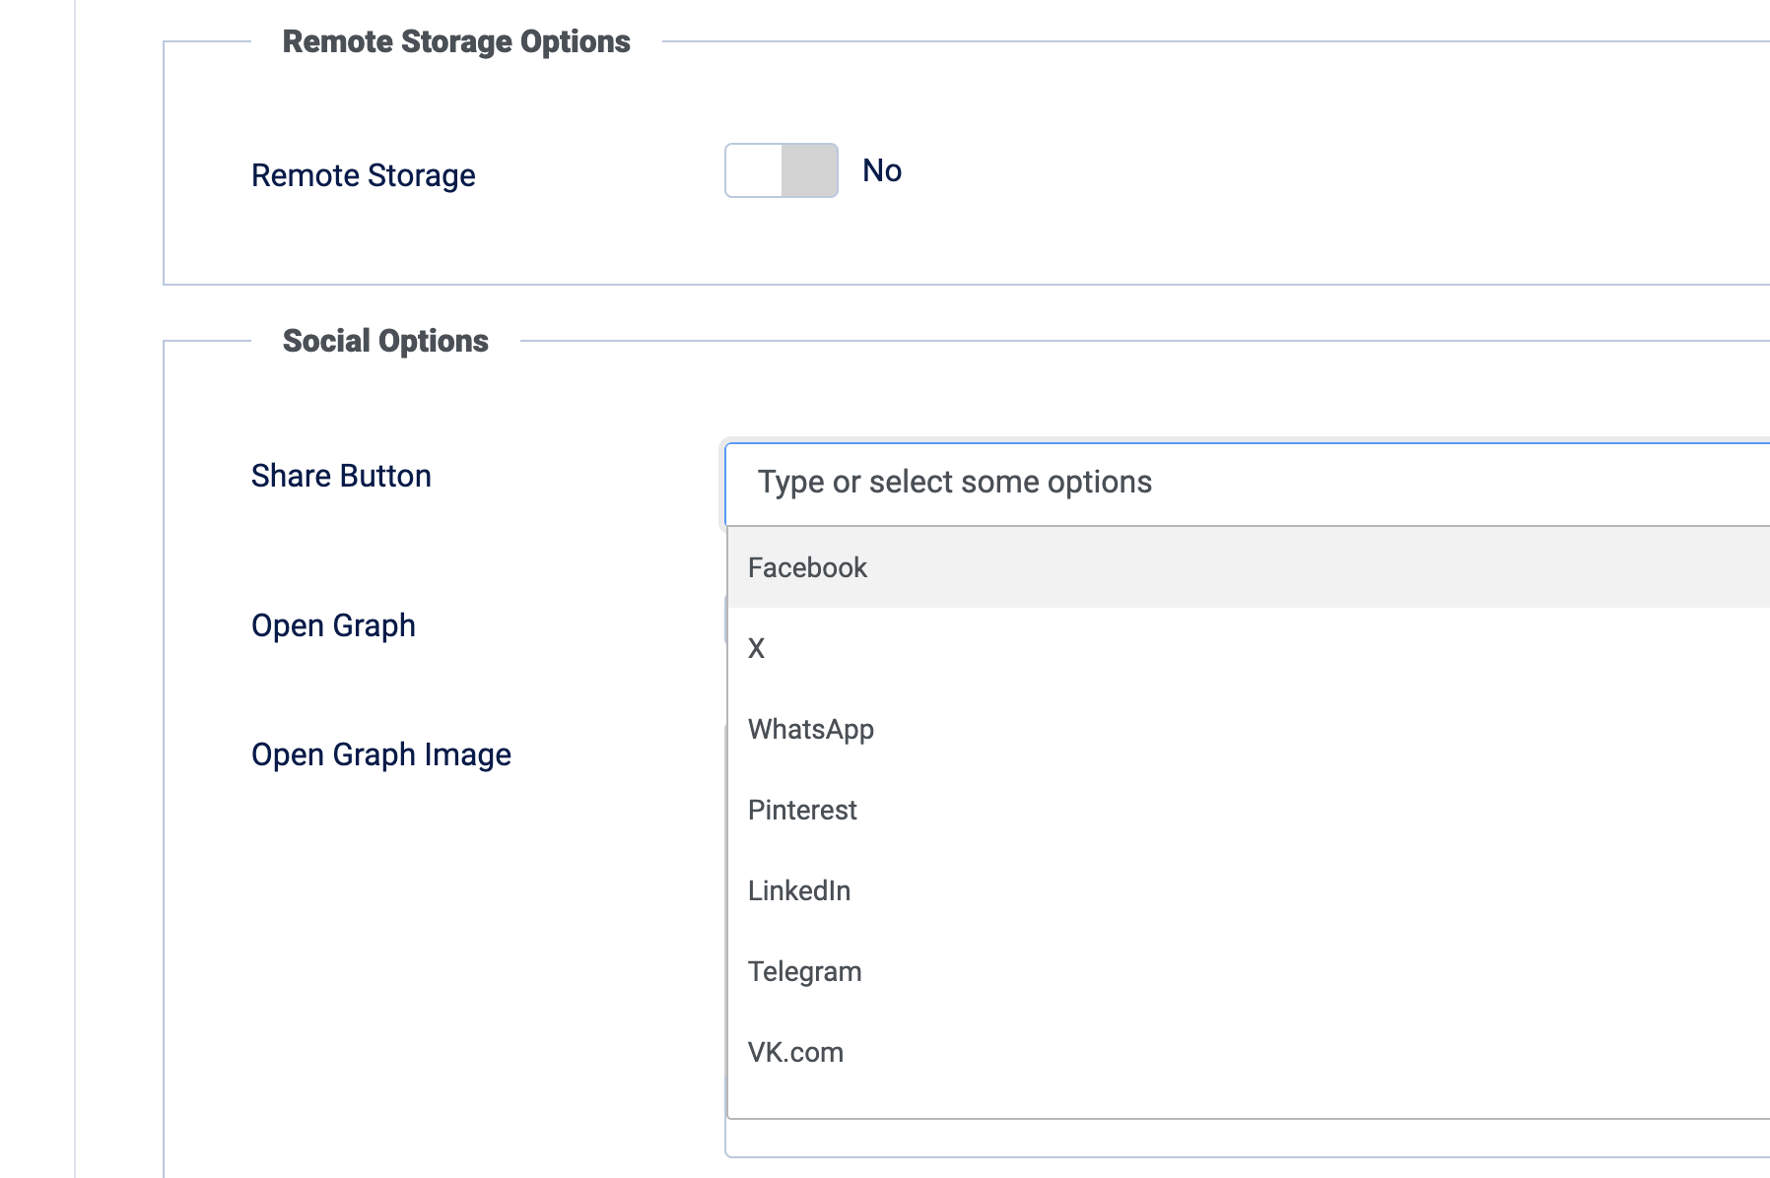Select Facebook from the share list
This screenshot has height=1178, width=1770.
pos(807,567)
